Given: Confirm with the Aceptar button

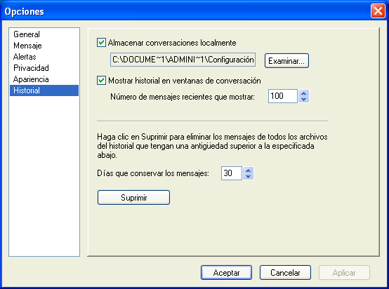Looking at the screenshot, I should 226,273.
